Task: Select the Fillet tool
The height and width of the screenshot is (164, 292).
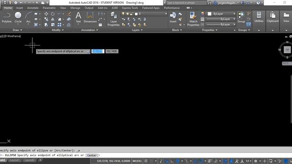Action: click(x=59, y=19)
